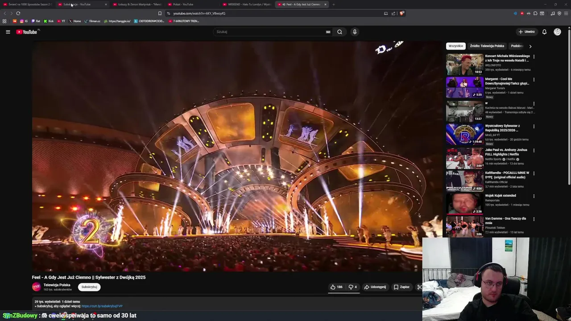Open options for 'Kuchnia na wesoło' video
This screenshot has width=571, height=321.
(534, 103)
